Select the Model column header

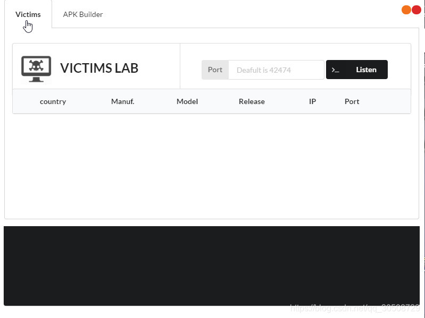[187, 102]
